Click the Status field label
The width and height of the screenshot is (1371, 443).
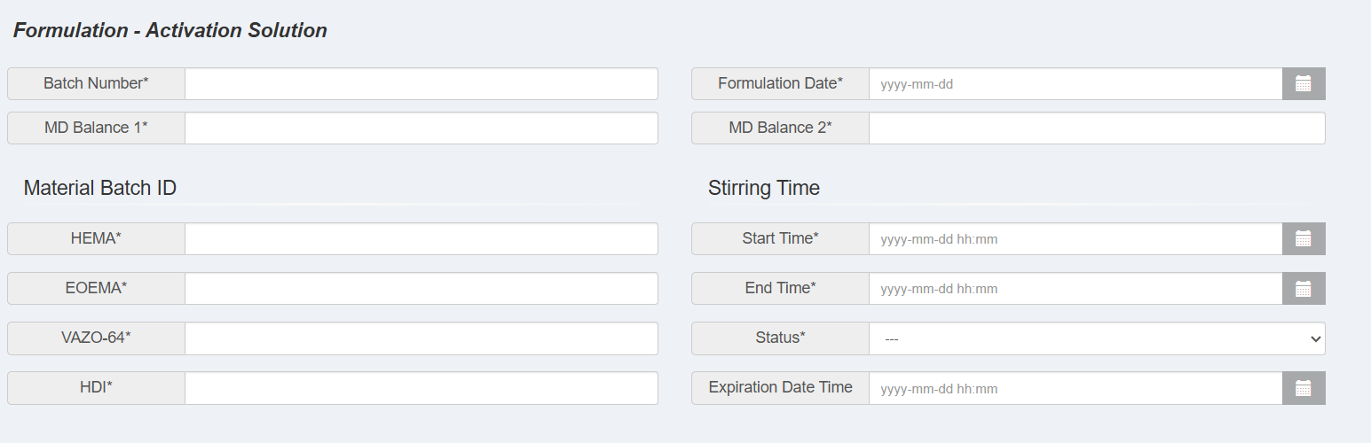pos(780,338)
